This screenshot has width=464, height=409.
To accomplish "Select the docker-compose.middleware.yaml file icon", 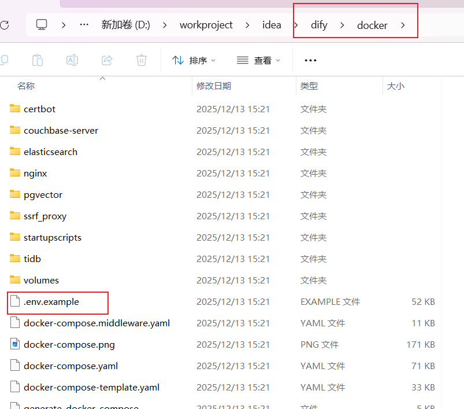I will click(x=15, y=323).
